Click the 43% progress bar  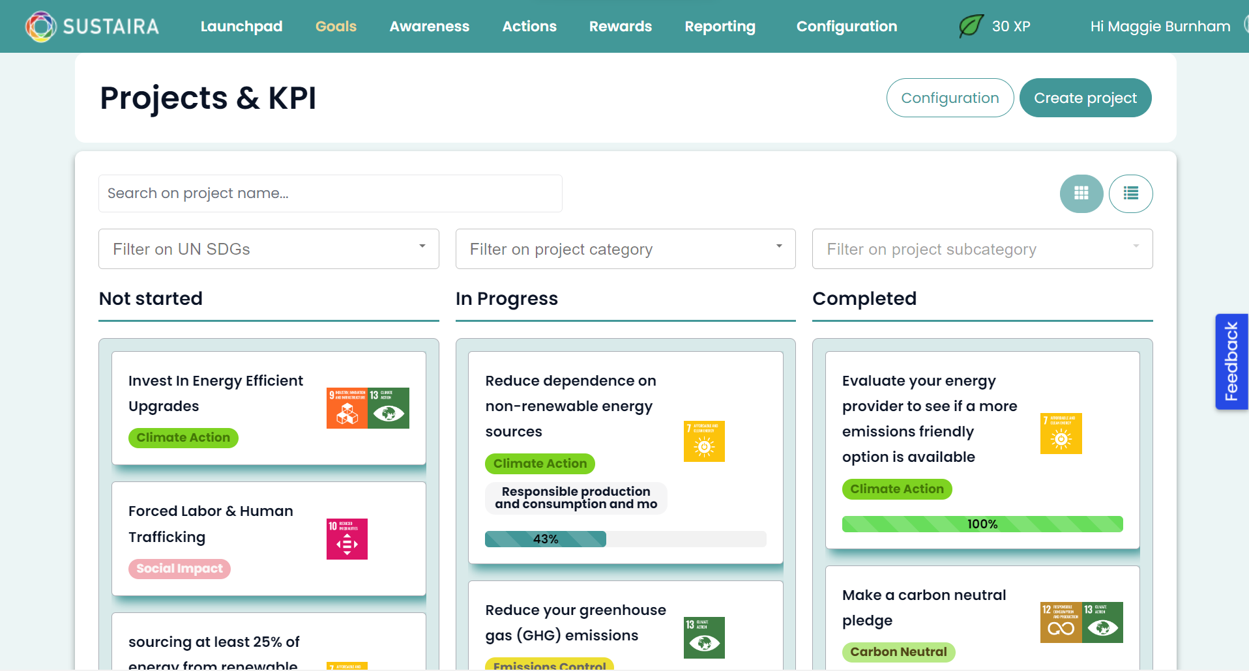[626, 539]
